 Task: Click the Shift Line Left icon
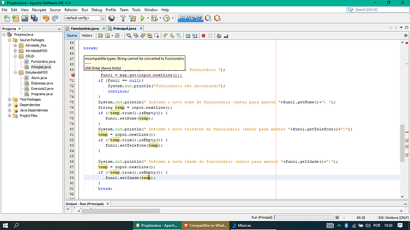click(188, 36)
